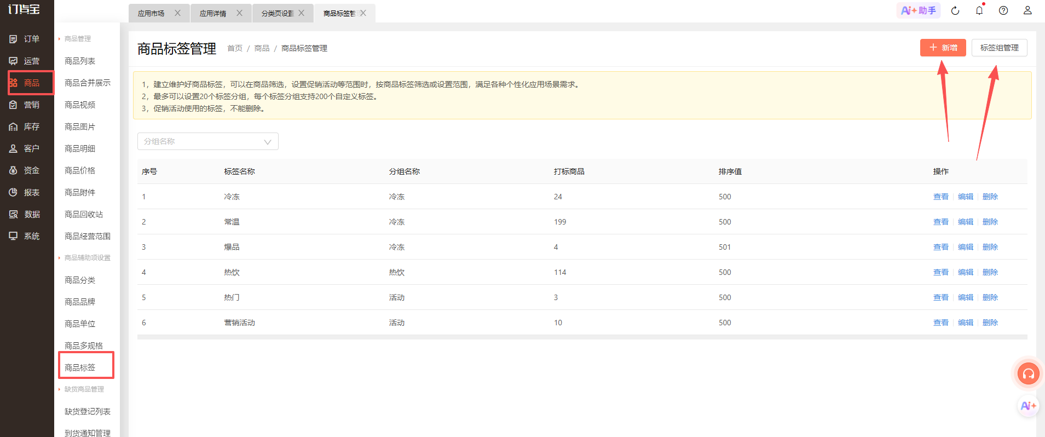Screen dimensions: 1045x437
Task: Select 商品标签 menu item
Action: coord(80,367)
